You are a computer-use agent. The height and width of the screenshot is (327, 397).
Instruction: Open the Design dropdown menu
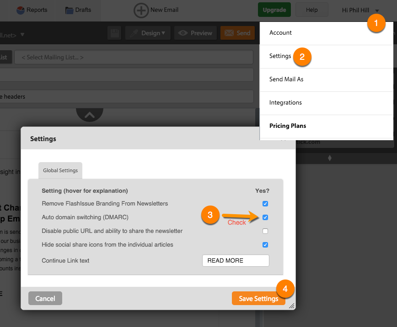tap(148, 33)
